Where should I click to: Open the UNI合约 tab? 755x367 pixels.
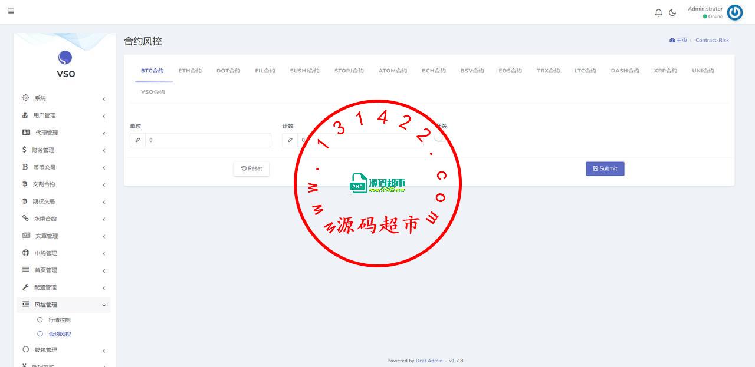tap(703, 71)
